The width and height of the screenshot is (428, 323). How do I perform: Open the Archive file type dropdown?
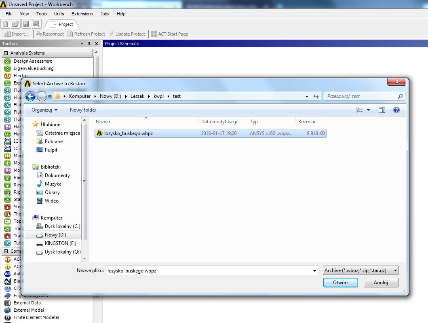pos(361,270)
